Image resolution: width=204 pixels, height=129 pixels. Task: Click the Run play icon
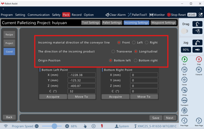[x=184, y=59]
